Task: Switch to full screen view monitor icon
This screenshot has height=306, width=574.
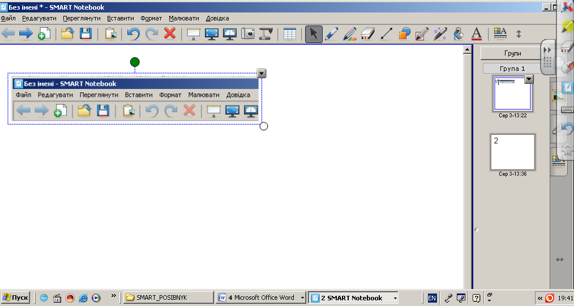Action: (x=212, y=34)
